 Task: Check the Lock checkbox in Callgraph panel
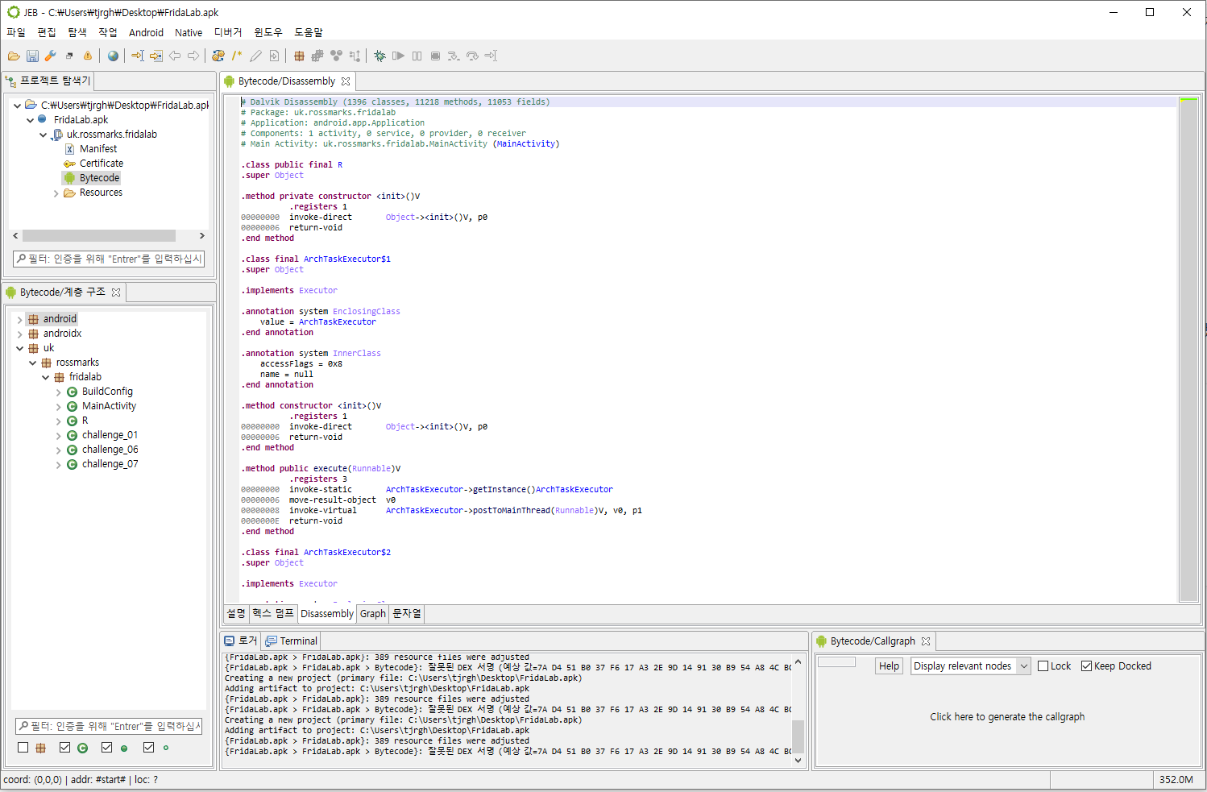[1043, 666]
